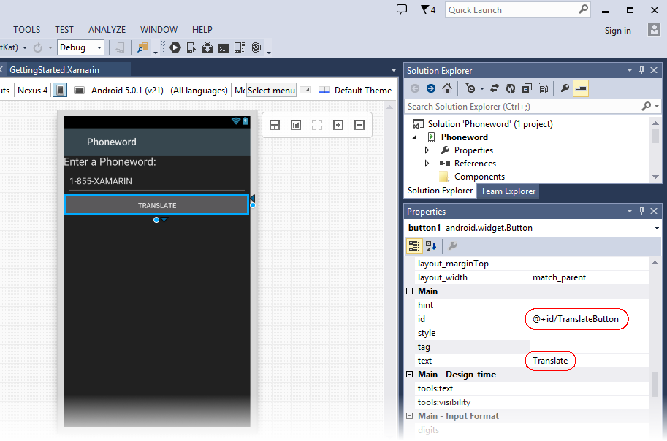Zoom out the designer with minus icon
This screenshot has width=667, height=441.
pyautogui.click(x=359, y=125)
